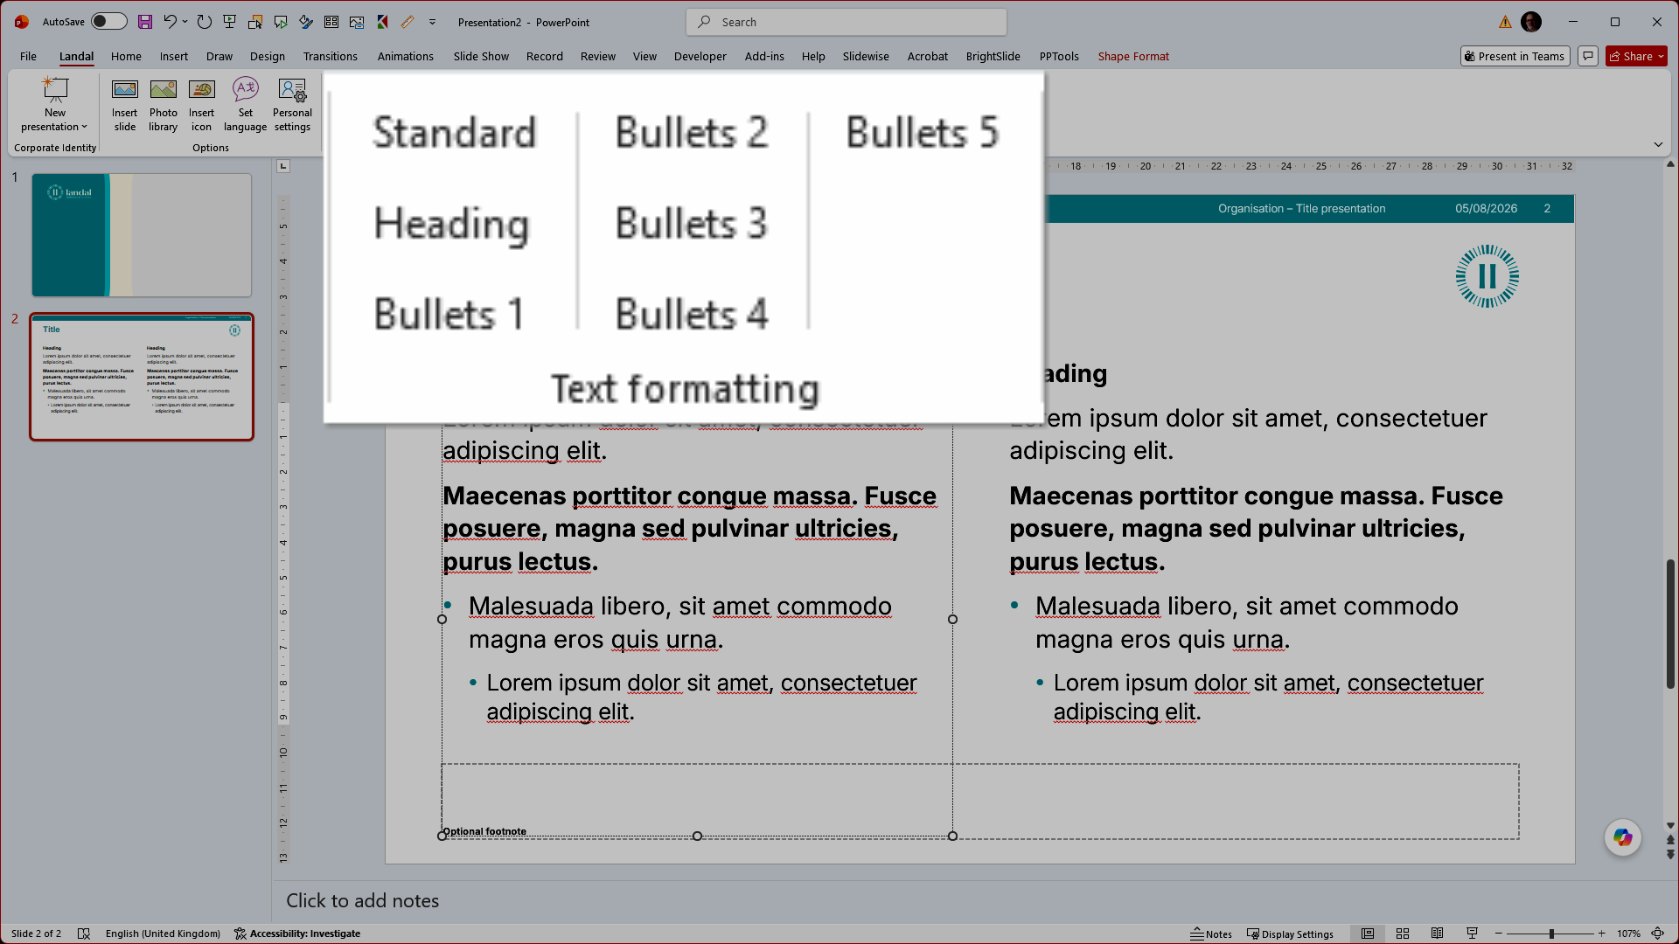Image resolution: width=1679 pixels, height=944 pixels.
Task: Switch to Reading View icon
Action: point(1438,934)
